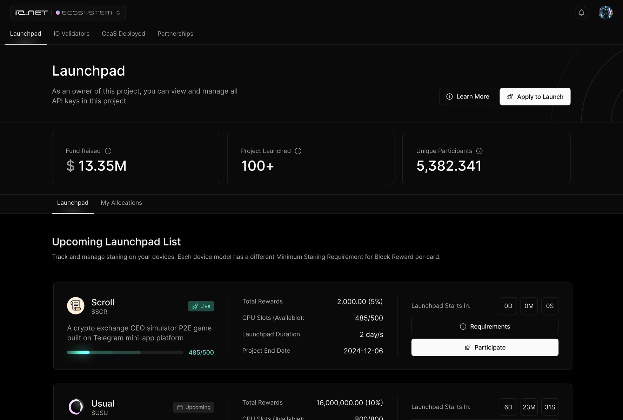Click the 0D countdown box for Scroll
623x420 pixels.
[508, 306]
